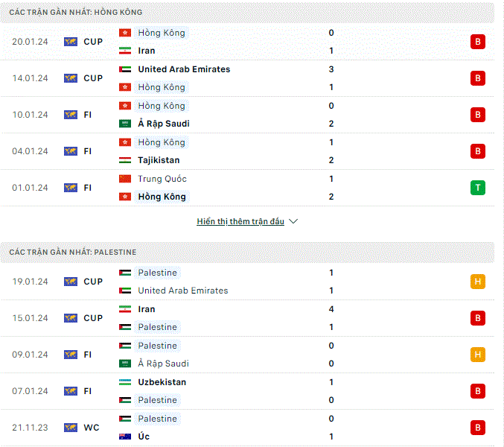Click the Uzbekistan flag icon
The image size is (504, 447).
tap(125, 382)
